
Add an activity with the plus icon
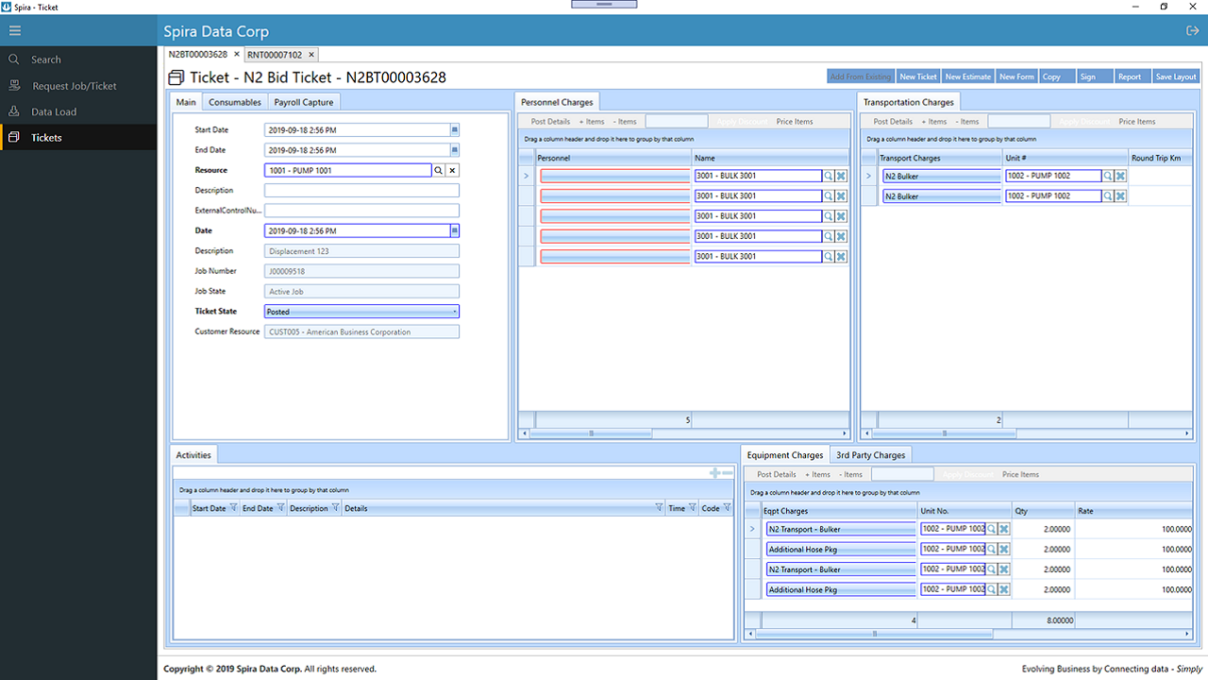click(x=713, y=472)
